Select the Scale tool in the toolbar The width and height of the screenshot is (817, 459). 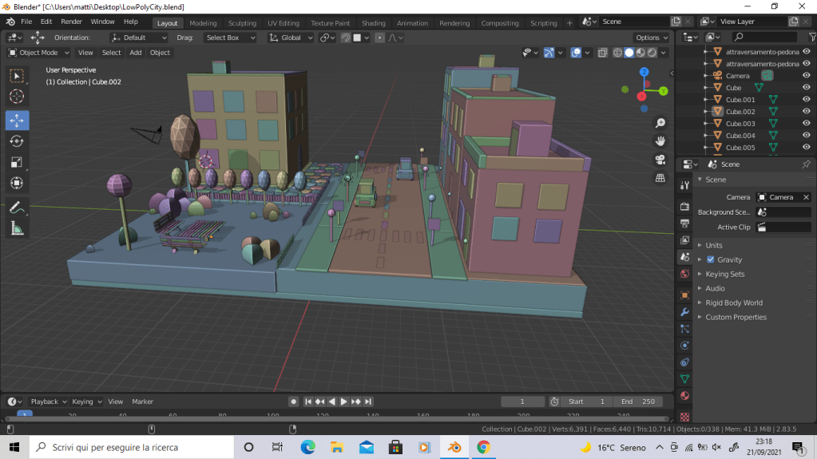tap(16, 162)
